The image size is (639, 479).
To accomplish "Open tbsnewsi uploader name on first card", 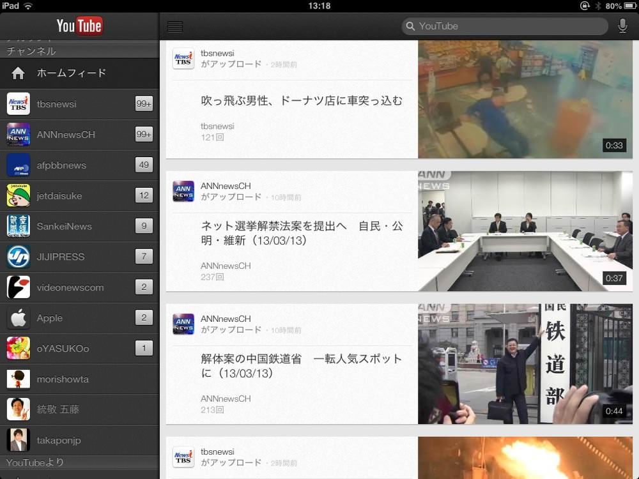I will (x=217, y=54).
